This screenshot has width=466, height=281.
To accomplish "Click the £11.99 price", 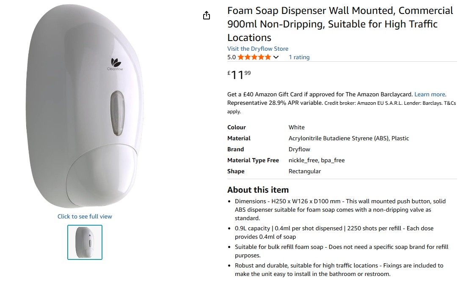I will click(239, 75).
